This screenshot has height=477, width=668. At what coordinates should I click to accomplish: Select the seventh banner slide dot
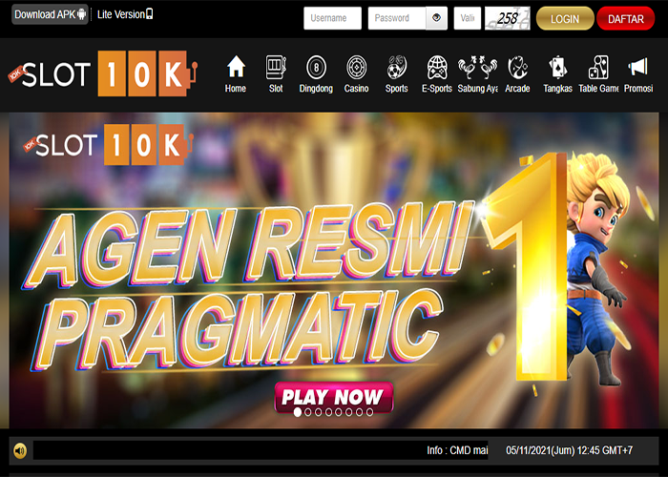[359, 412]
